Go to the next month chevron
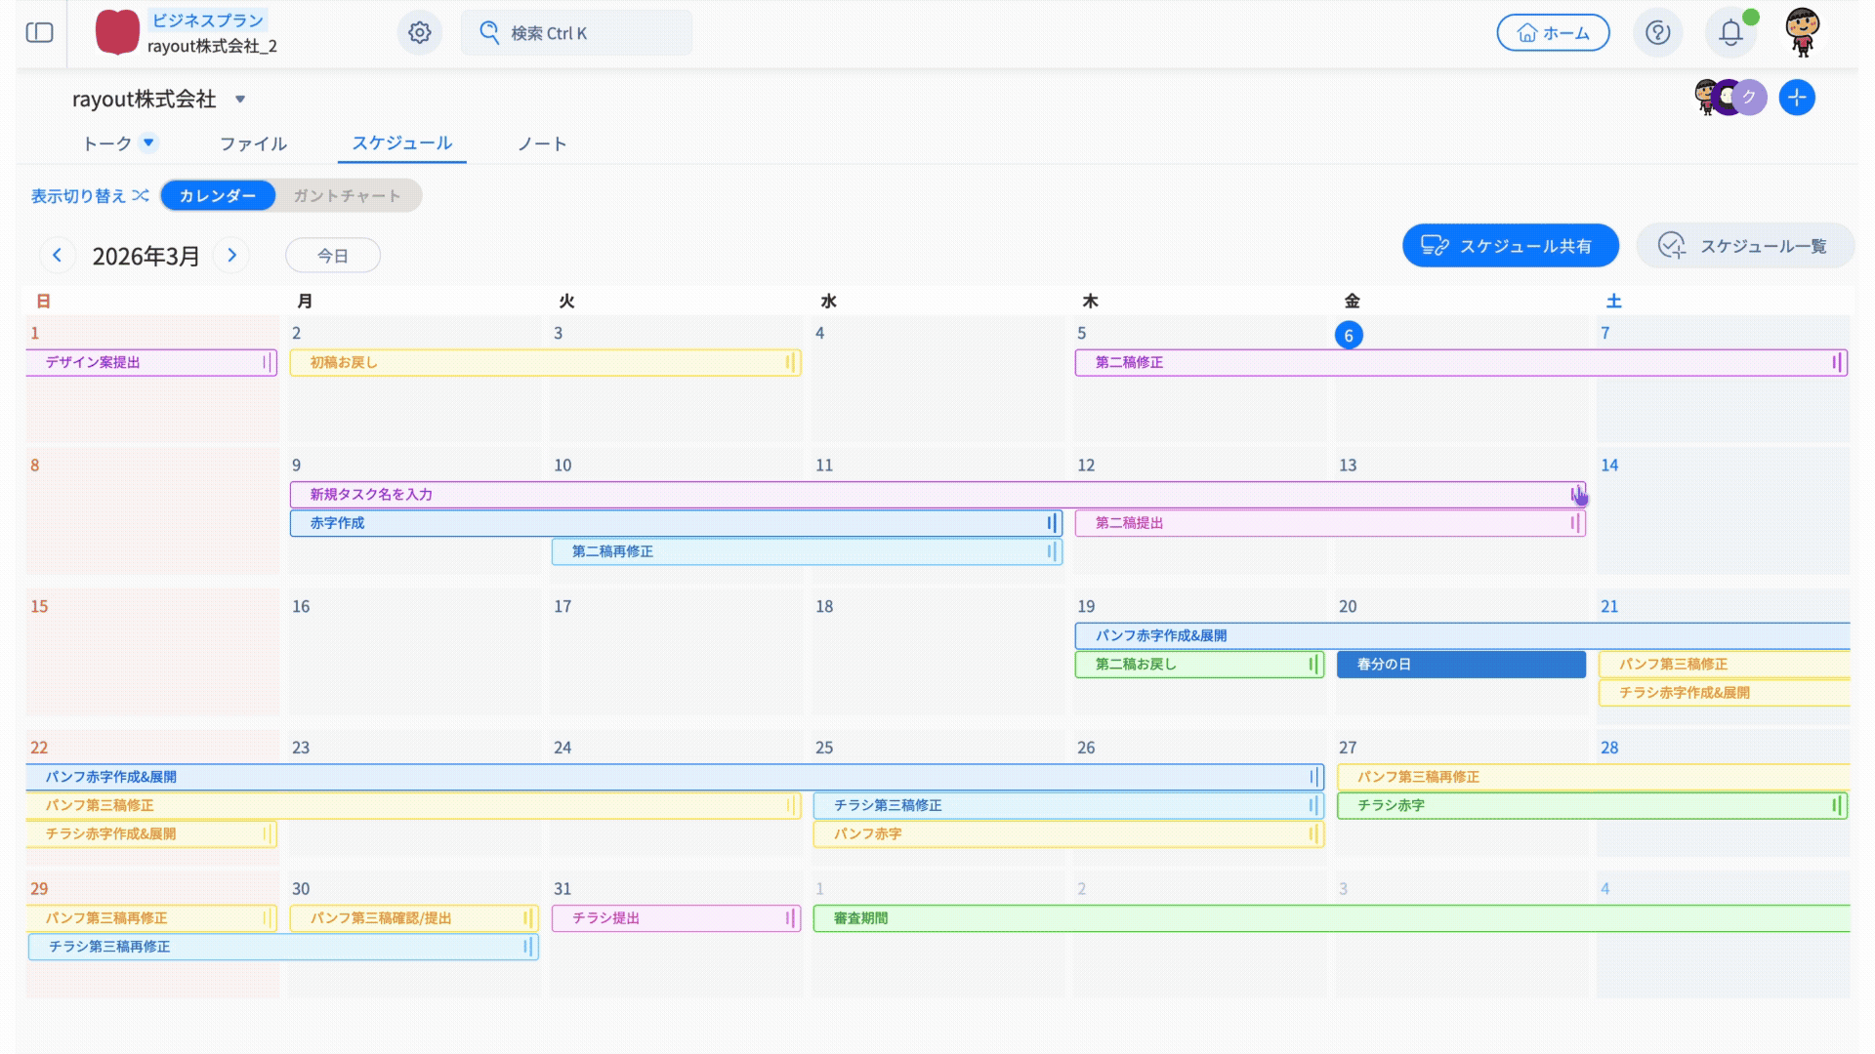Screen dimensions: 1875x1054 (231, 255)
